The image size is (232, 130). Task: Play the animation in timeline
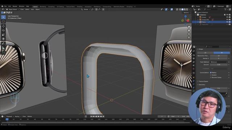[98, 116]
